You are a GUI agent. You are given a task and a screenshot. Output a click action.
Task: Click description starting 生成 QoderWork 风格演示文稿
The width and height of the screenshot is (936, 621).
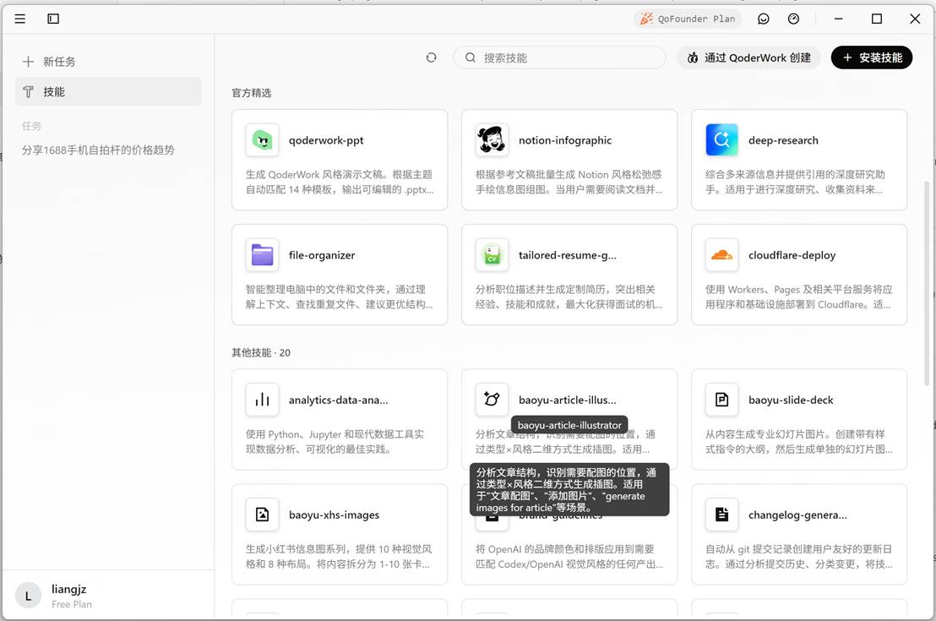(x=340, y=182)
